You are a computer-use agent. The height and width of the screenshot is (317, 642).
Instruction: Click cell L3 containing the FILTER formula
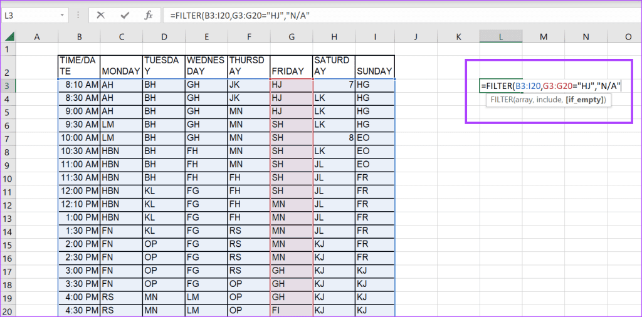tap(501, 85)
